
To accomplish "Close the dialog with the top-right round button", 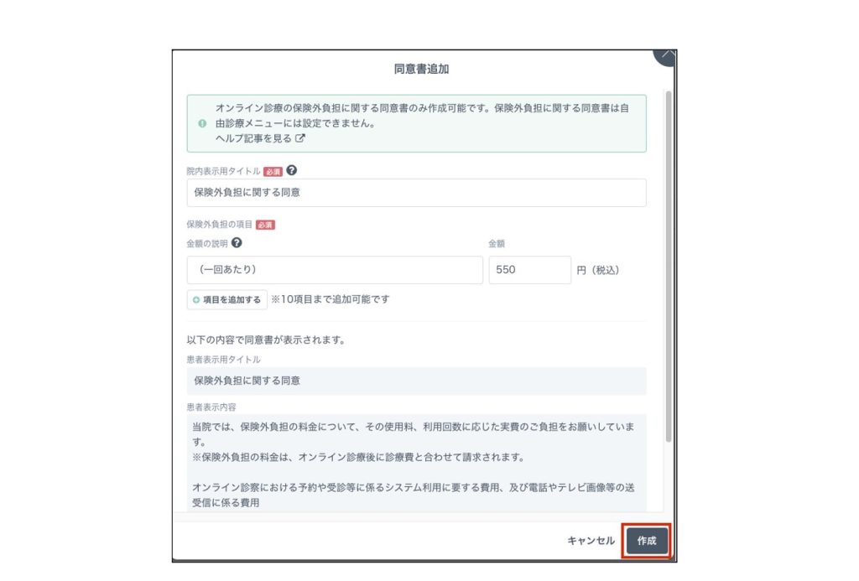I will click(665, 56).
